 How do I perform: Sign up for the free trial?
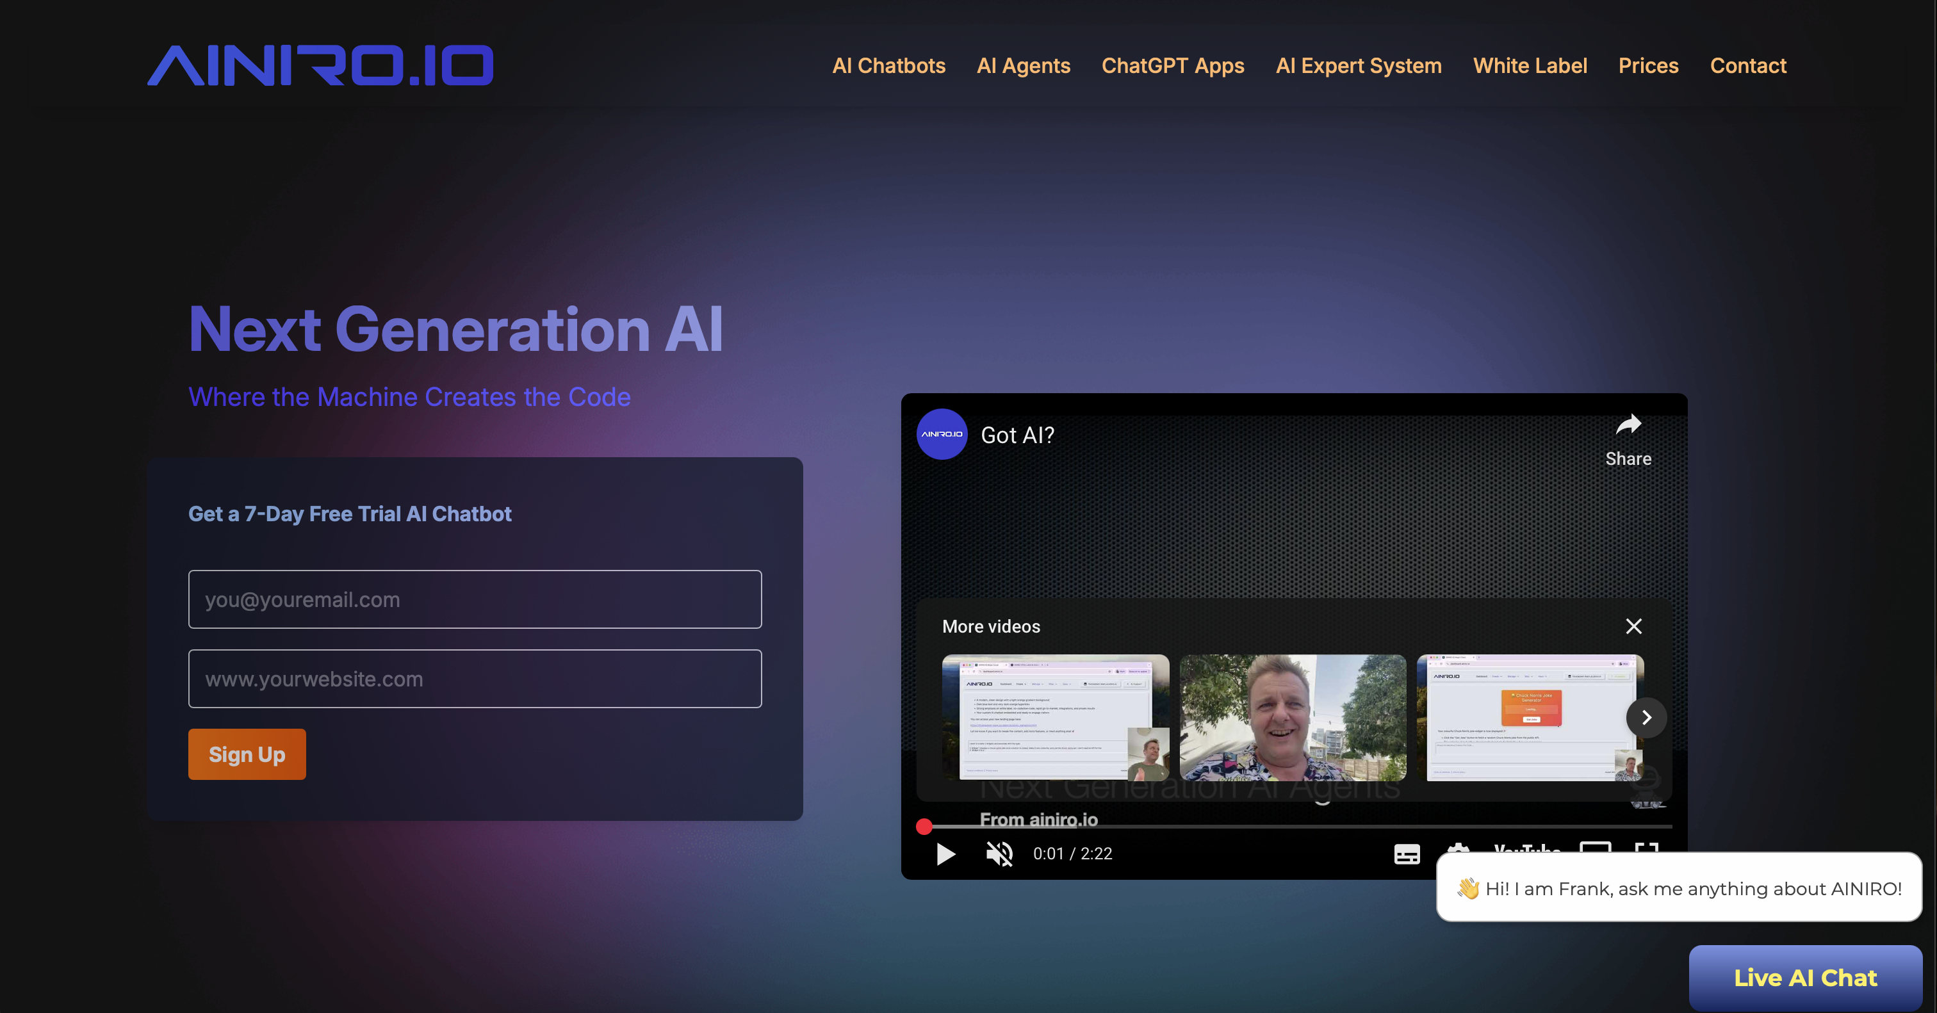point(247,754)
